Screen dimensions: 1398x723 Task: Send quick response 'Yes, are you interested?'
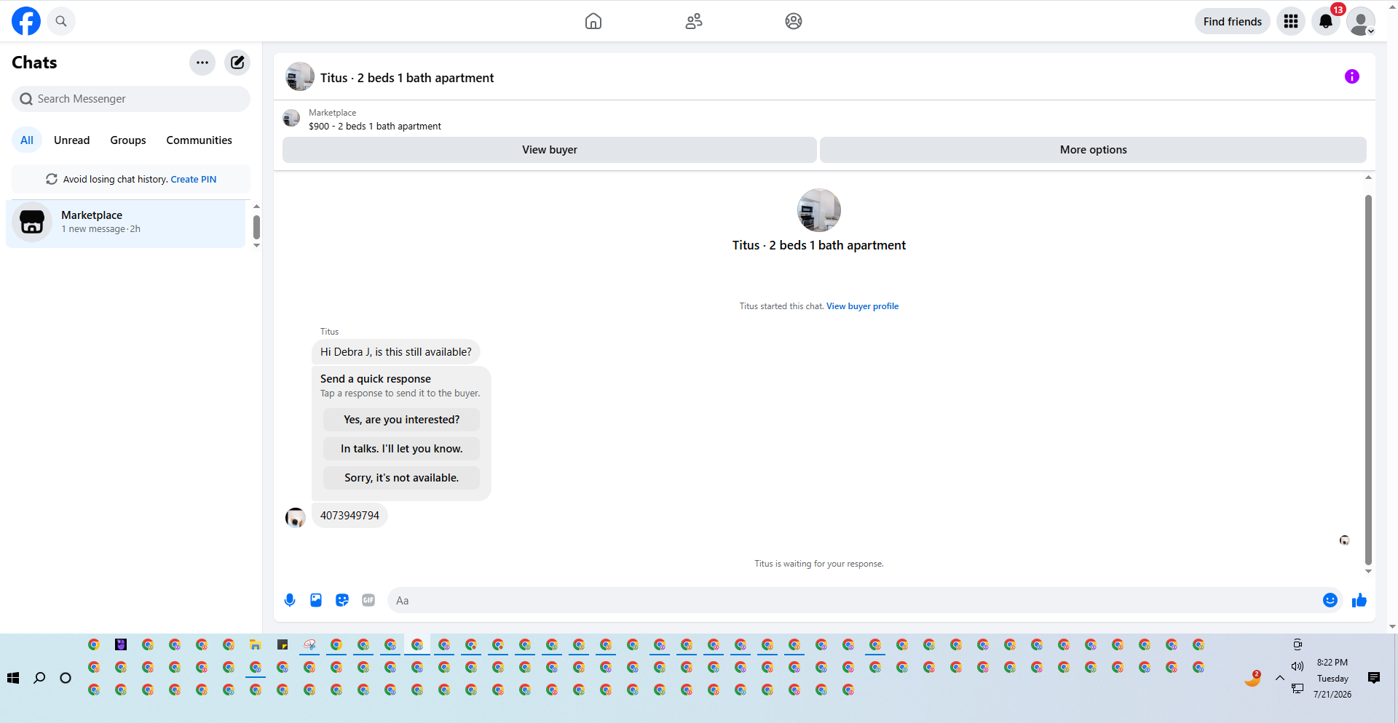402,420
